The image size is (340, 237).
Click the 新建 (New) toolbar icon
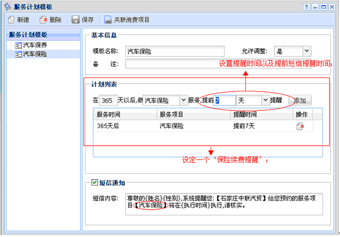pos(11,20)
